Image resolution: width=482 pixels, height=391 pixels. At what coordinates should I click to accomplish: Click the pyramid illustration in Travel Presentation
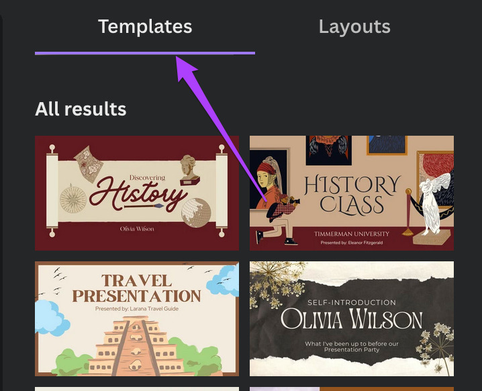(136, 349)
